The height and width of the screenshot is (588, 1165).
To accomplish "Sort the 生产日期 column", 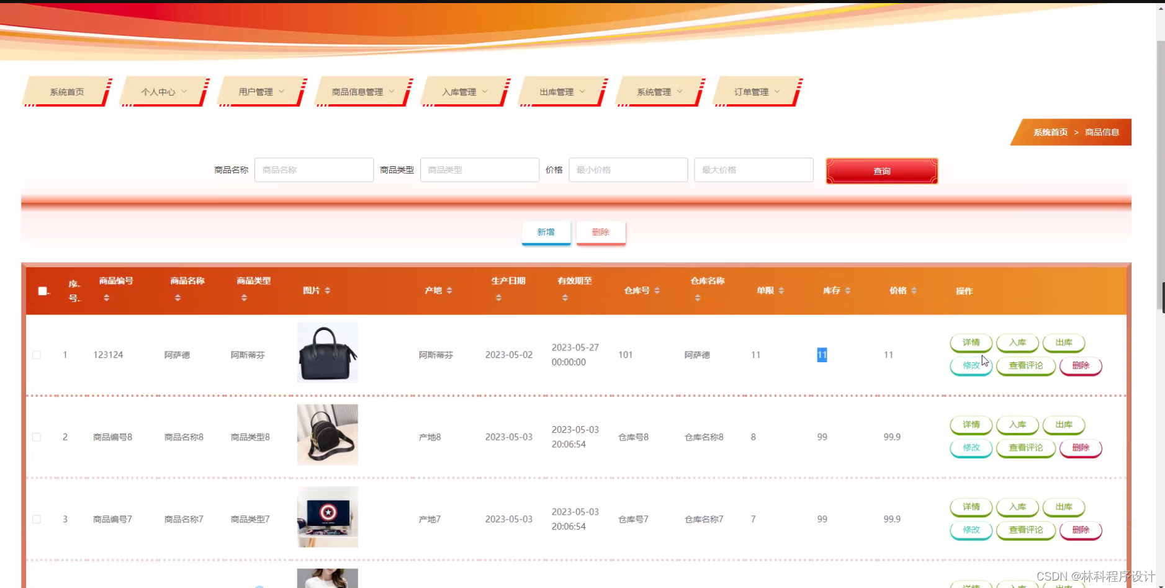I will 497,297.
